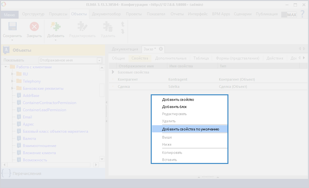Click the Перечисления curly braces icon
This screenshot has height=188, width=309.
[x=6, y=173]
